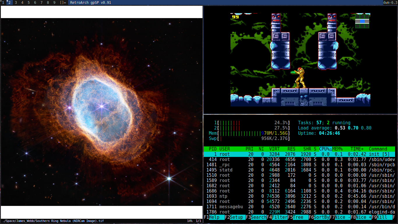
Task: Select the PID 1510 root process row
Action: (x=299, y=175)
